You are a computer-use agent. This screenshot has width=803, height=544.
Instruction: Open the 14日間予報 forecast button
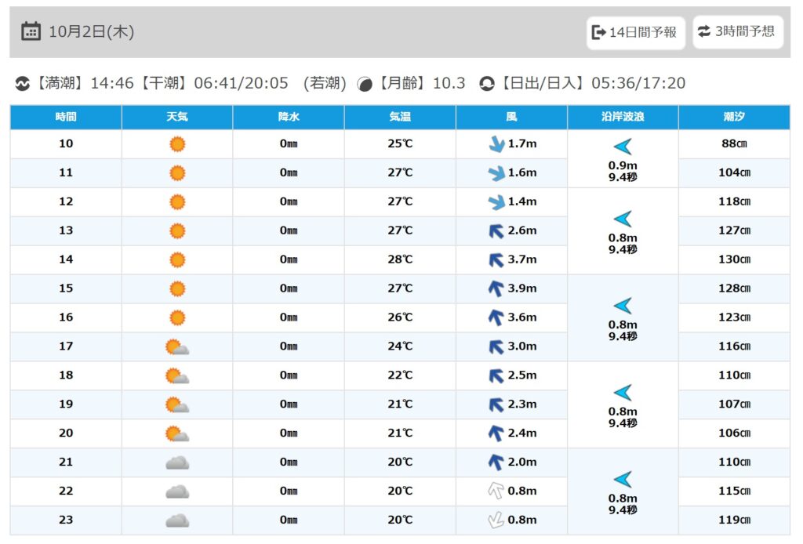[635, 32]
